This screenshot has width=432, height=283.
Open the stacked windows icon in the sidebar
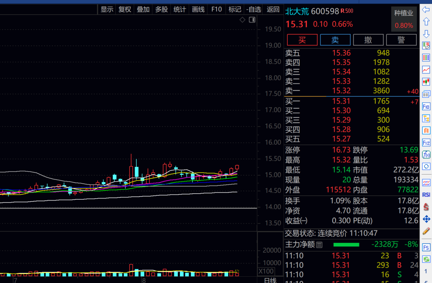point(426,94)
